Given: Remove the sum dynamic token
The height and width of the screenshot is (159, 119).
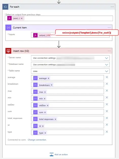Looking at the screenshot, I should pos(45,112).
